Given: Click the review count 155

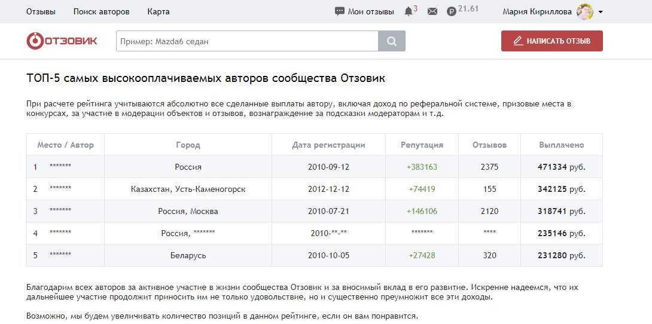Looking at the screenshot, I should point(489,189).
